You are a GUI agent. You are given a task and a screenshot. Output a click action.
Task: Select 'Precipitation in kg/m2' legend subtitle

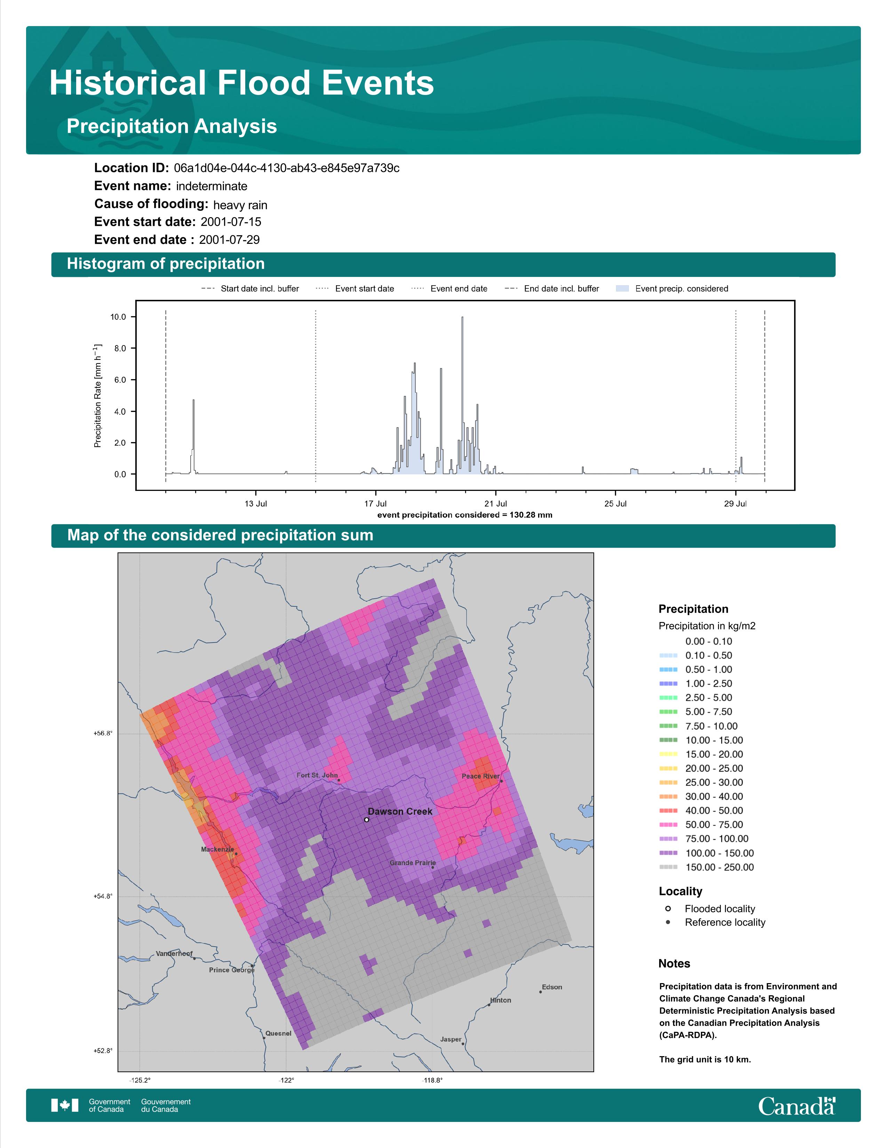pyautogui.click(x=707, y=626)
